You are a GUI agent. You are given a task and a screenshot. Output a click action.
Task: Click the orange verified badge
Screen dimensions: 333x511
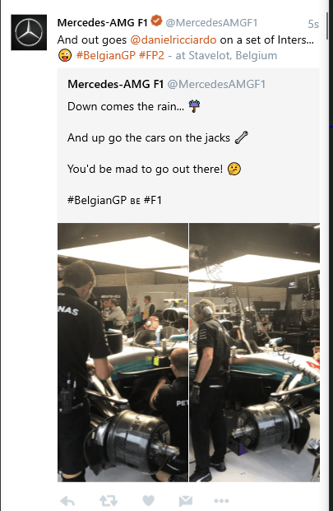coord(156,21)
